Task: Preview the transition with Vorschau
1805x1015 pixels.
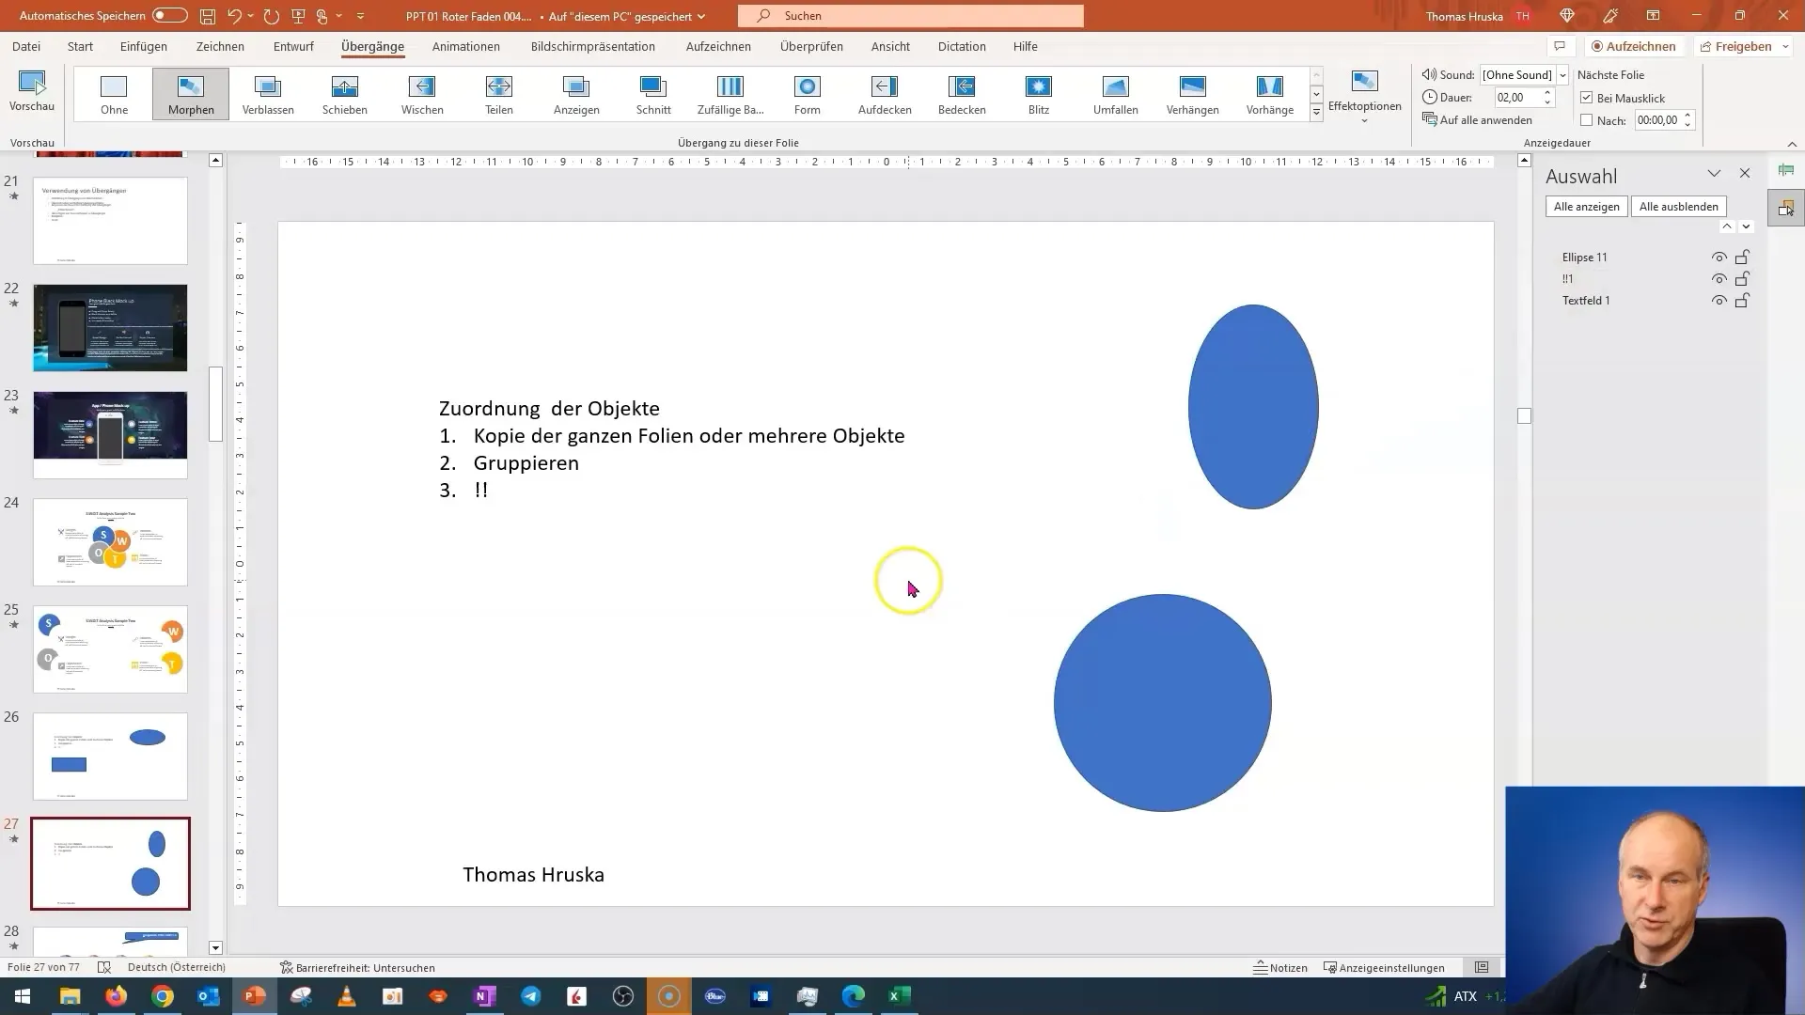Action: (32, 92)
